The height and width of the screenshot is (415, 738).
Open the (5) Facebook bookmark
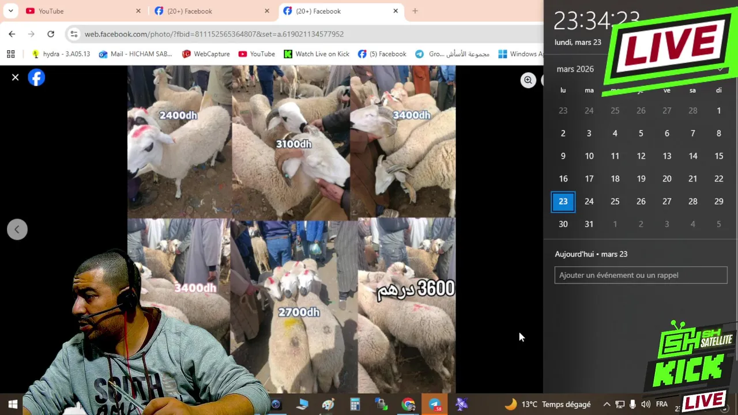[x=382, y=54]
